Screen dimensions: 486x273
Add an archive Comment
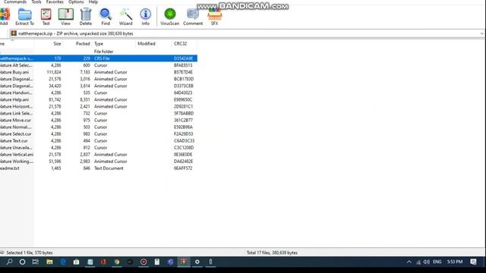point(193,17)
